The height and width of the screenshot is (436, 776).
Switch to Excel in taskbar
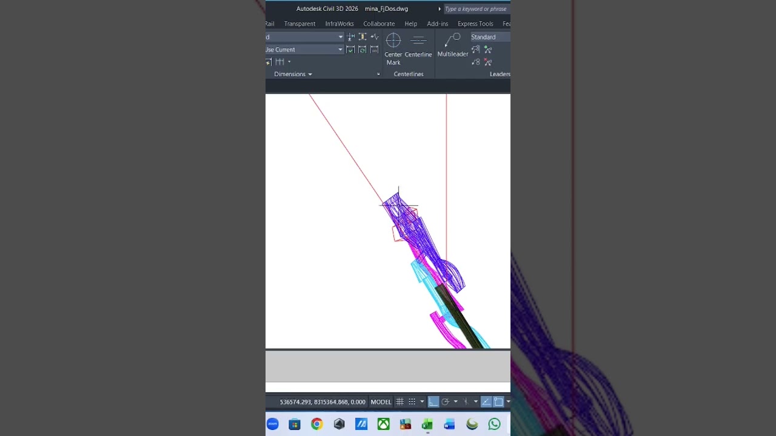(427, 424)
